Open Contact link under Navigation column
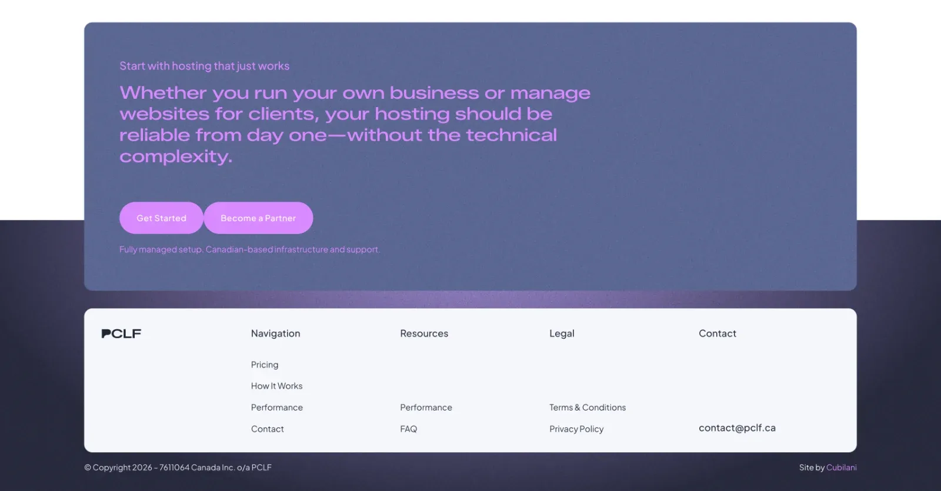The image size is (941, 491). 268,429
